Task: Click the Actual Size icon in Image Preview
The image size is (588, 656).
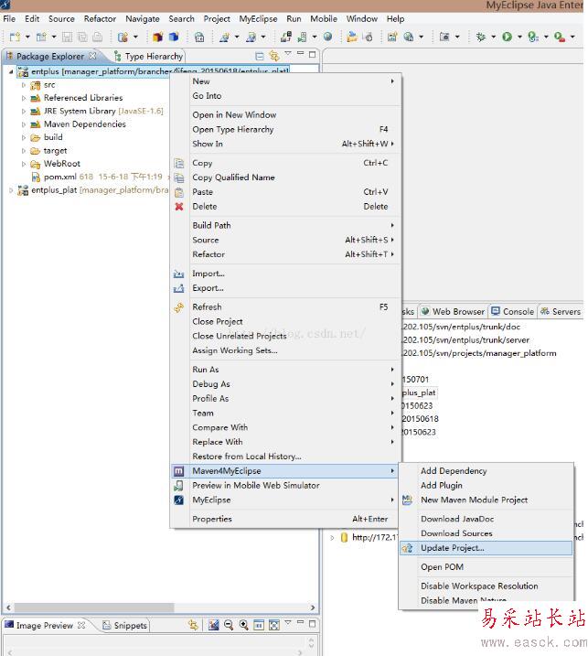Action: [259, 625]
